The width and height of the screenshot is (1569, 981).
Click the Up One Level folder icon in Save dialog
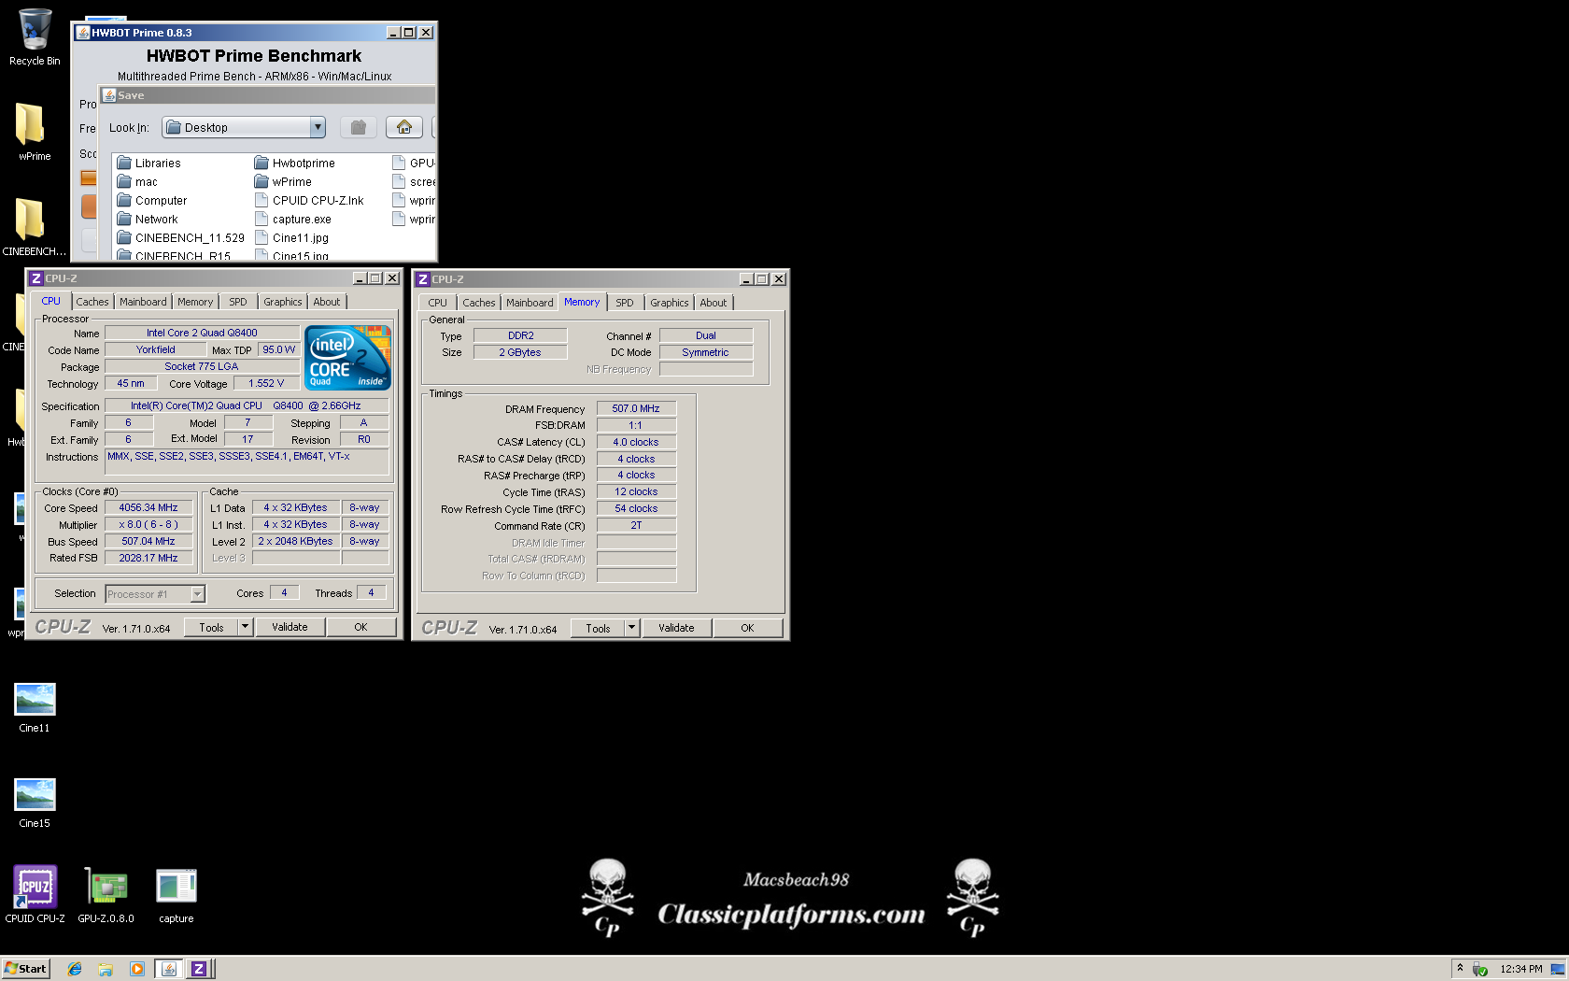pos(358,127)
